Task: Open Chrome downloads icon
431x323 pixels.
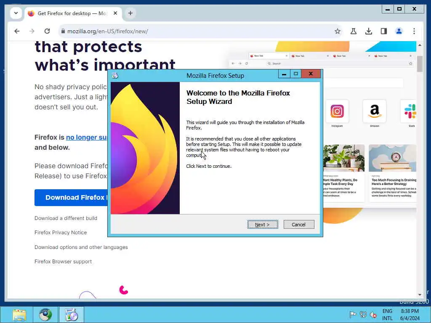Action: click(369, 31)
